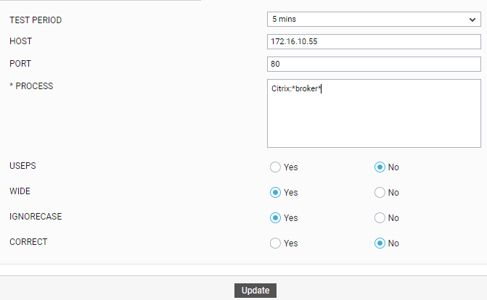Click the dropdown chevron beside 5 mins
Screen dimensions: 487x300
click(472, 20)
